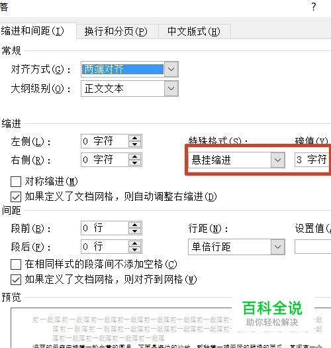Click the 两端对齐 alignment field
This screenshot has width=331, height=348.
click(x=123, y=69)
